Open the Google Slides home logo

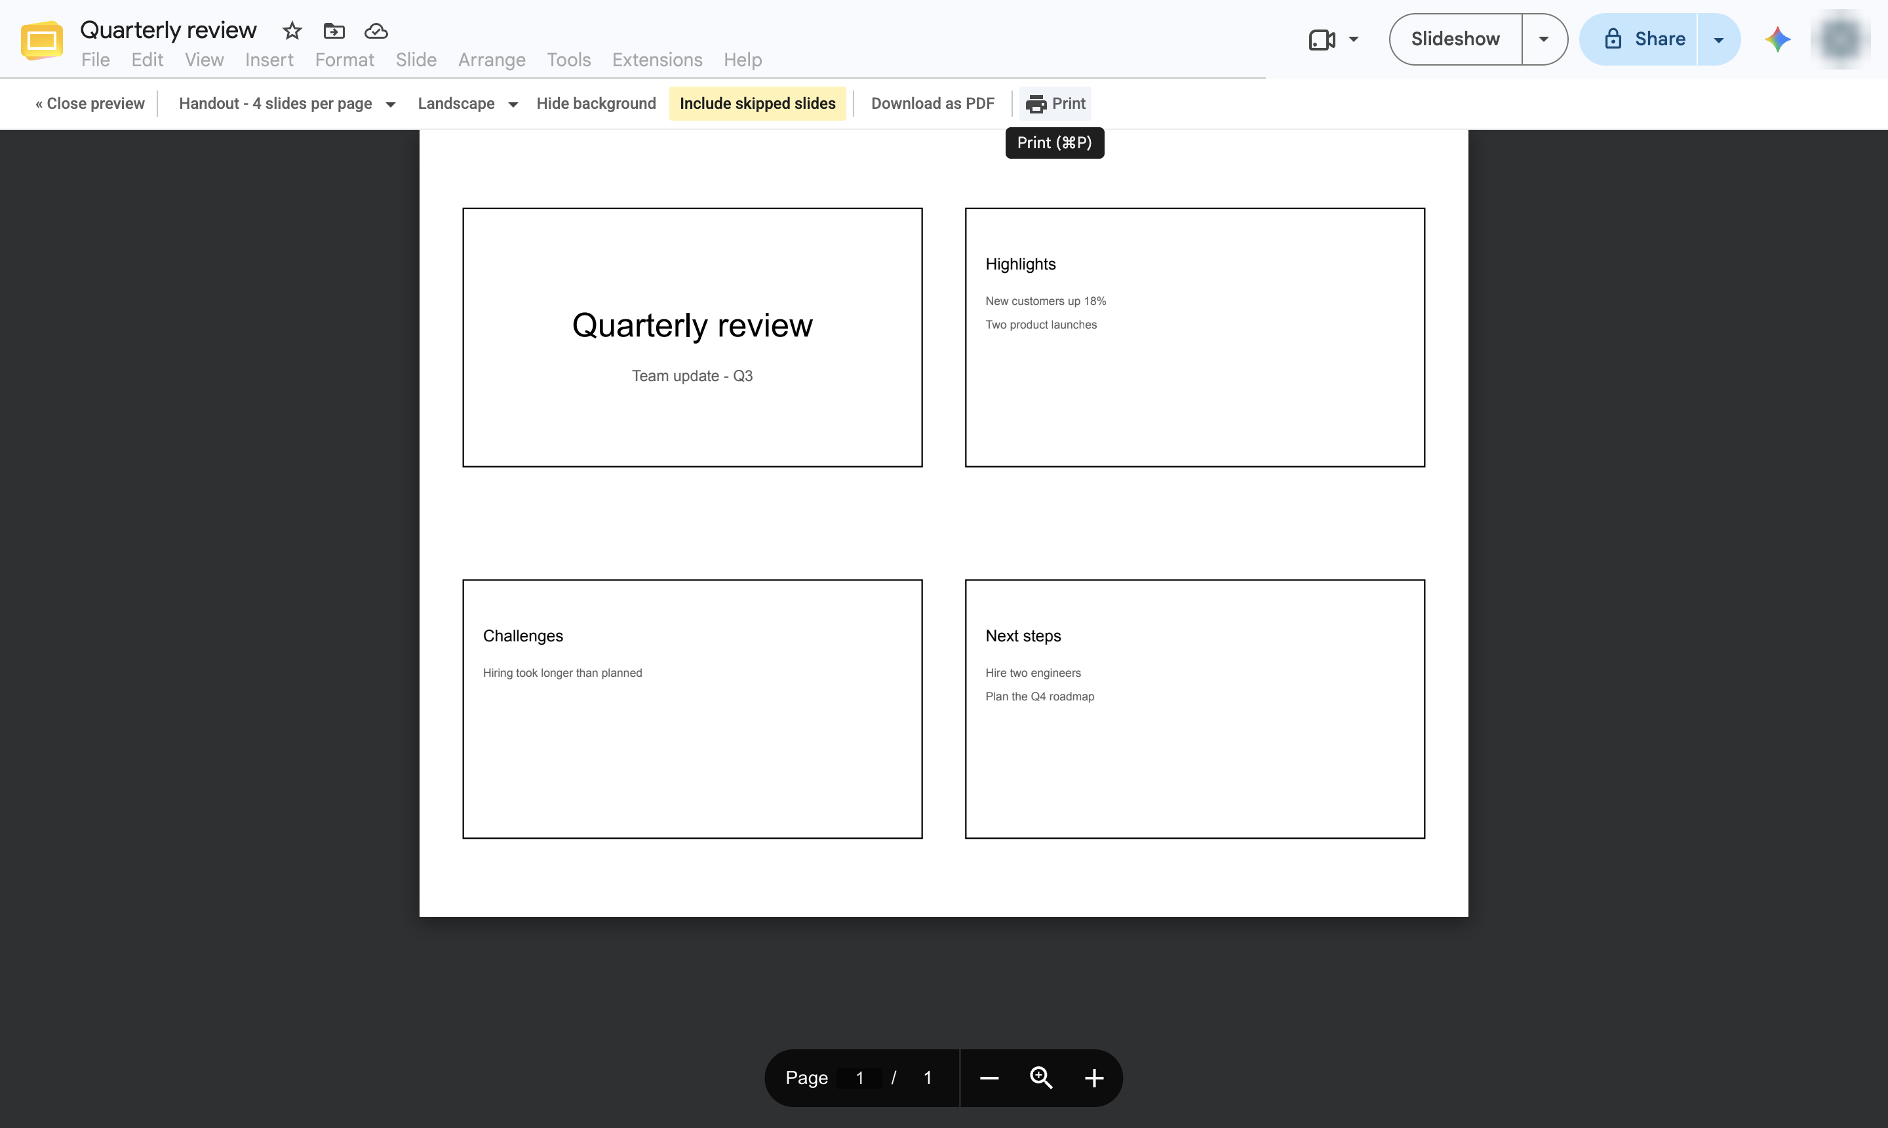pos(42,39)
